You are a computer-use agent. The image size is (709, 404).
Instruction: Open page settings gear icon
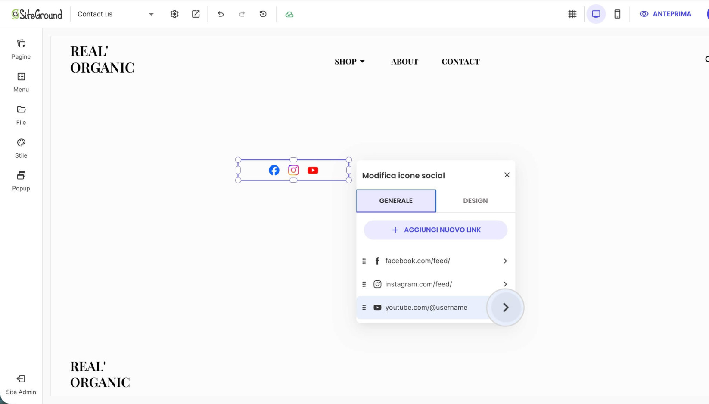[x=174, y=14]
